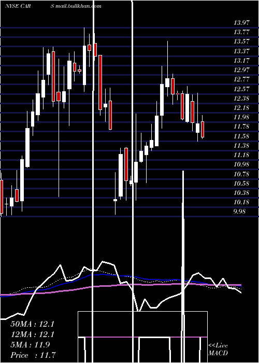Click the 13.37 price axis label
The height and width of the screenshot is (363, 259).
pos(241,51)
